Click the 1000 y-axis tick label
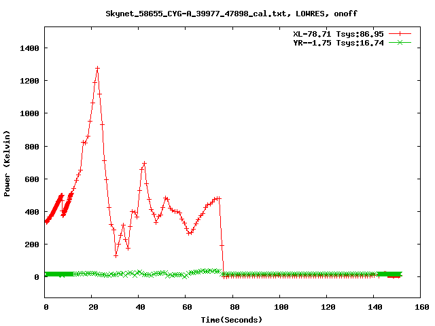Screen dimensions: 435x326 [29, 113]
